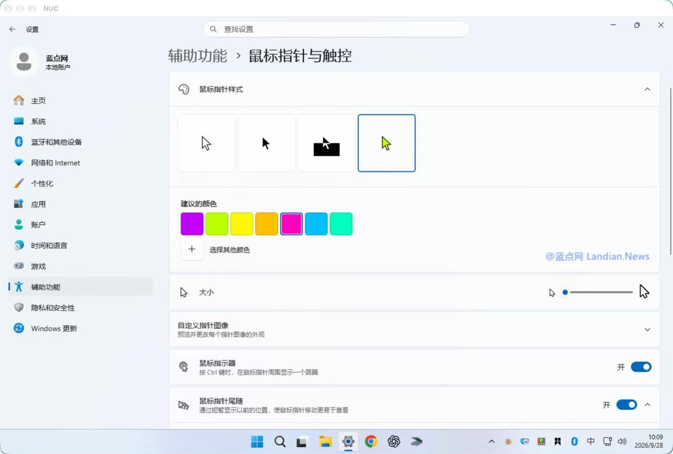Open 个性化 in the sidebar
Screen dimensions: 673x454
coord(81,183)
